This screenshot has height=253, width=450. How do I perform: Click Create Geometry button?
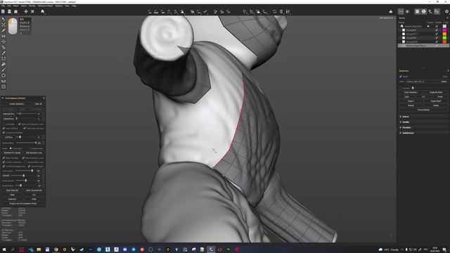17,104
